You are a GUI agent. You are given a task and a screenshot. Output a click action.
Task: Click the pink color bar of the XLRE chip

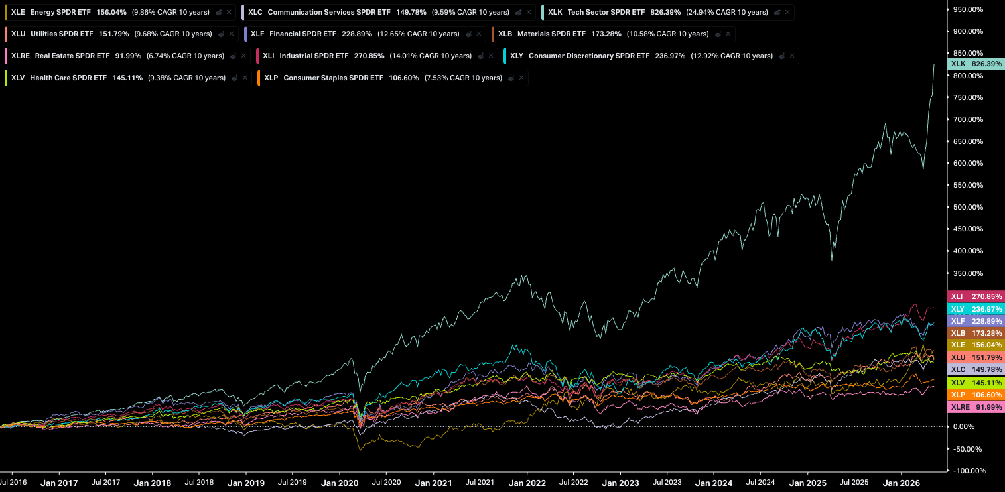(5, 56)
